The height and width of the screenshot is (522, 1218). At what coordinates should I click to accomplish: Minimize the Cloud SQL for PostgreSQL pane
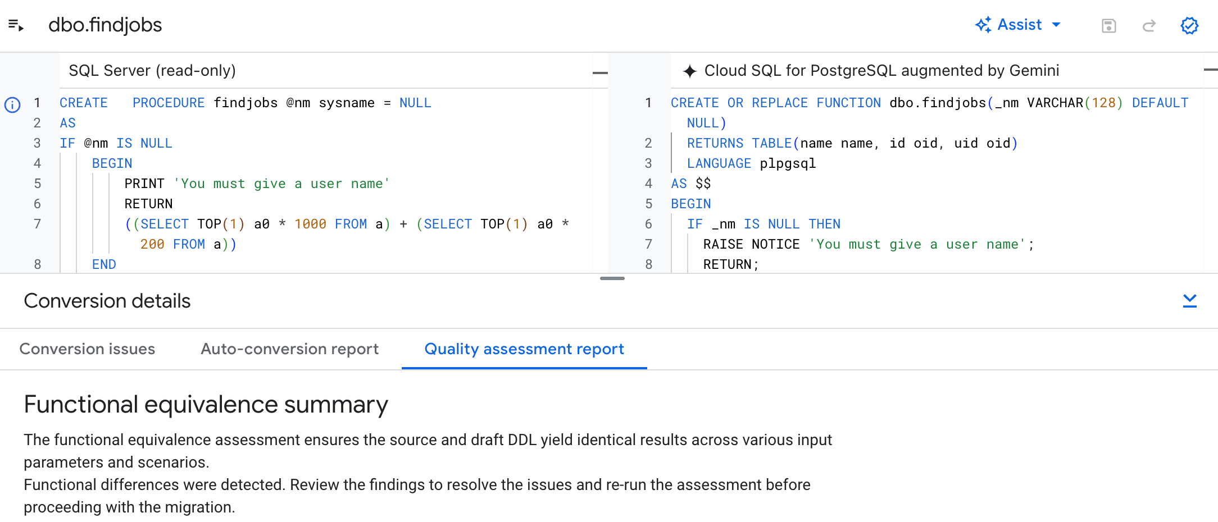coord(1210,70)
